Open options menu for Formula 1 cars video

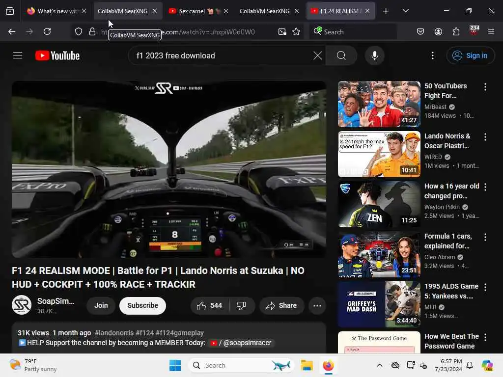(485, 237)
